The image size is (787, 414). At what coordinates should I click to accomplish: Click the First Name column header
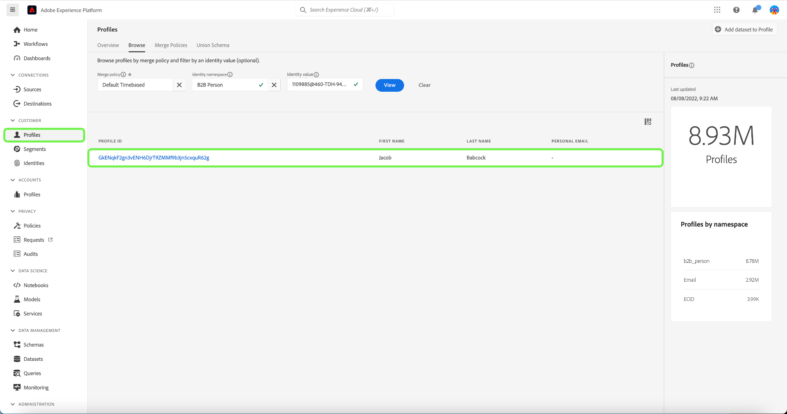[x=391, y=141]
